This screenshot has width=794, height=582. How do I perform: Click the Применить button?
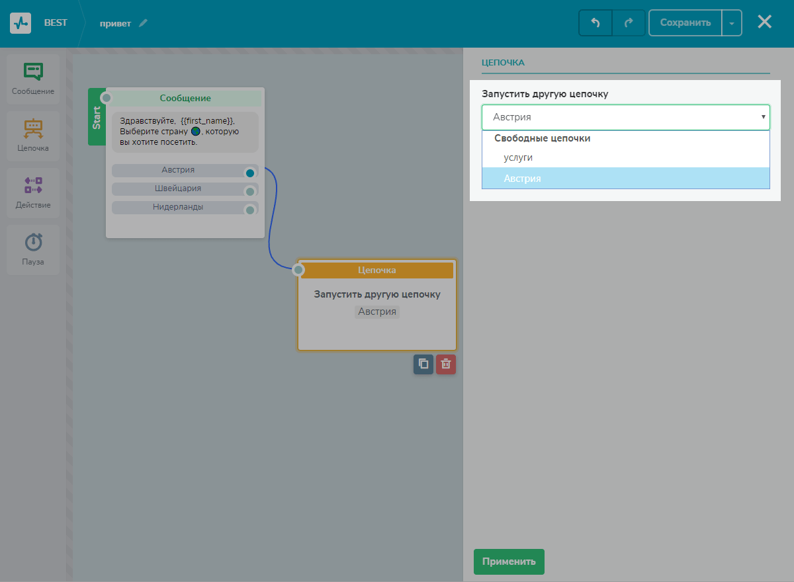(509, 561)
